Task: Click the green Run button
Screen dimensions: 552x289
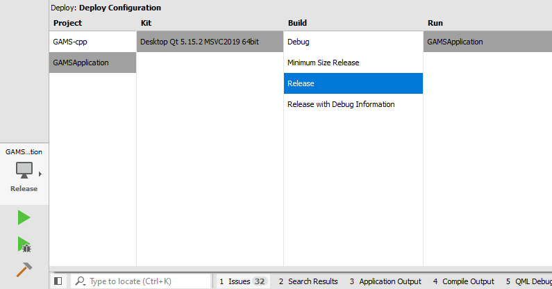Action: tap(24, 218)
